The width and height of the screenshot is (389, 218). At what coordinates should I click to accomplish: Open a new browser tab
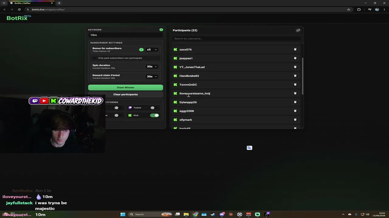(x=59, y=3)
